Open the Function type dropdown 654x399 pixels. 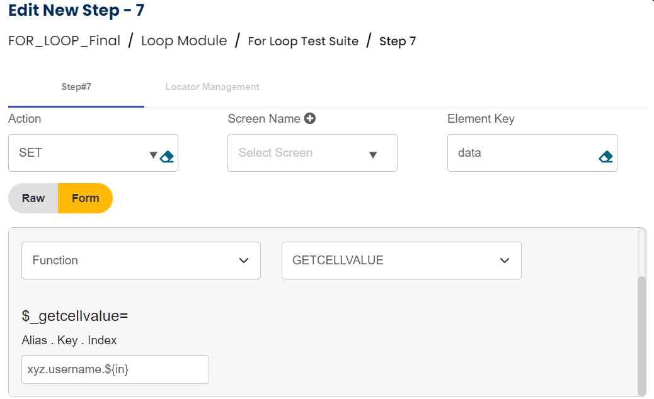click(141, 261)
